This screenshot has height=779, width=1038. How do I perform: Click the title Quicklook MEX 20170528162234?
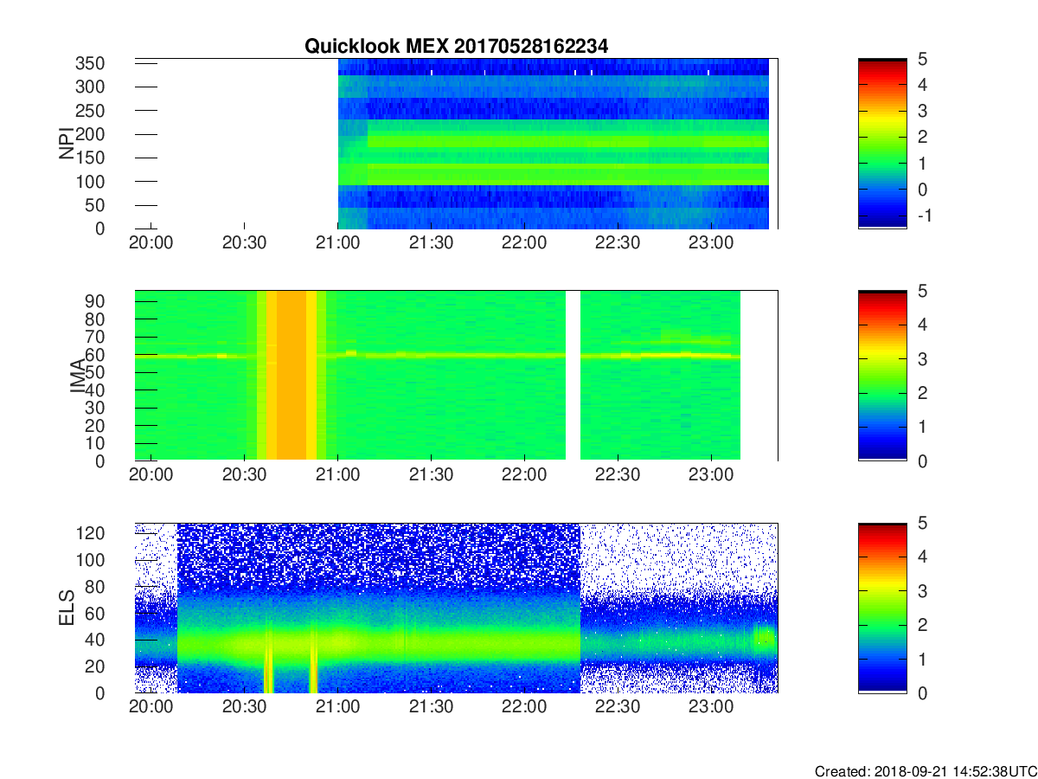point(456,47)
